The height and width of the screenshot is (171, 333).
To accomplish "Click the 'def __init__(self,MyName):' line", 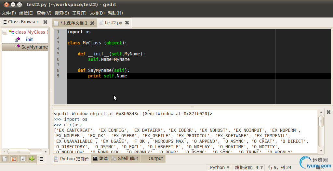I will pyautogui.click(x=111, y=54).
